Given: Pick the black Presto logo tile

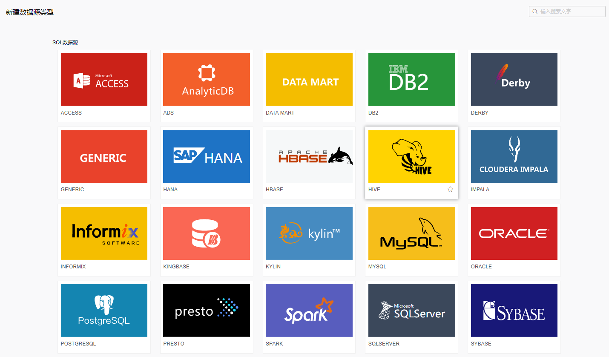Looking at the screenshot, I should (x=207, y=310).
